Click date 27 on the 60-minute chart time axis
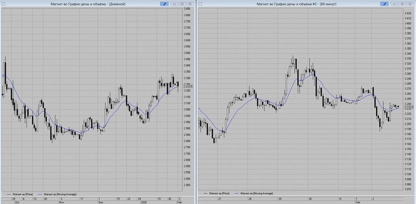416x204 pixels. pos(219,199)
